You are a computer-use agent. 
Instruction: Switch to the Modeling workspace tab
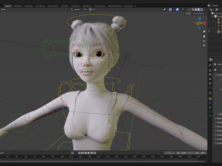[x=18, y=6]
